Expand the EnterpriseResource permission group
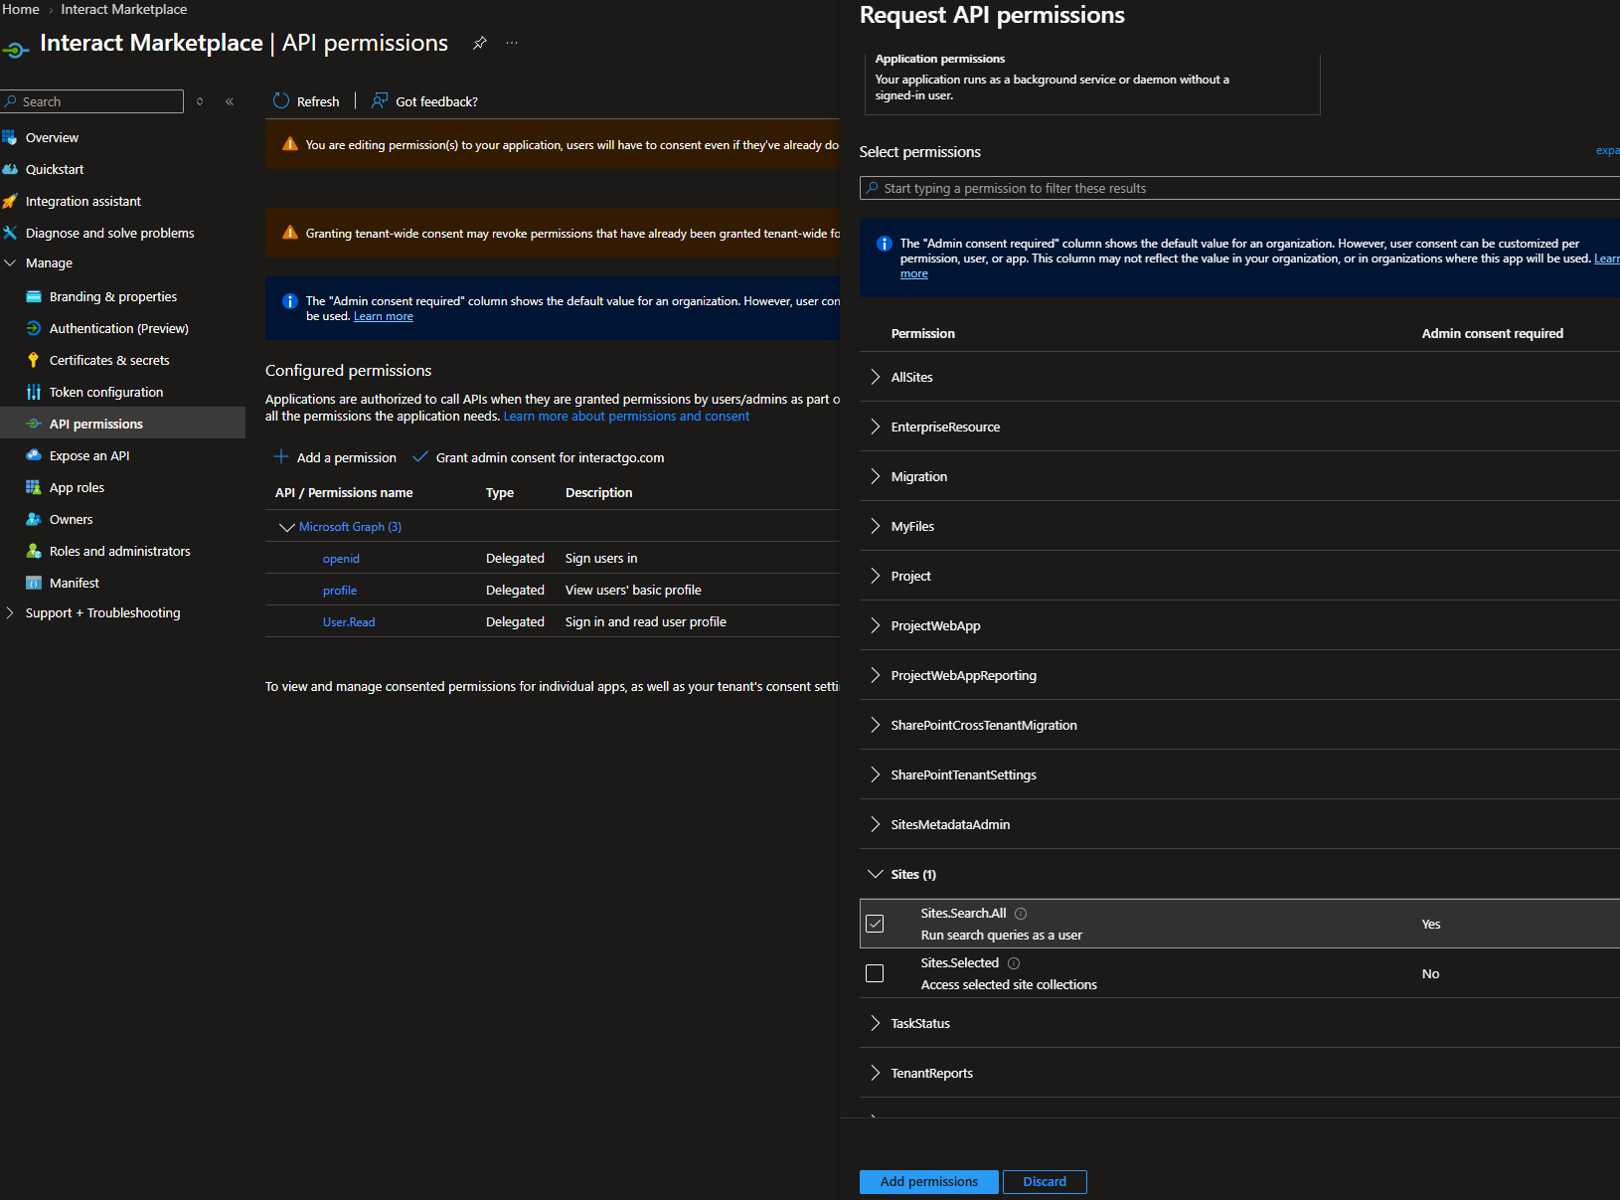1620x1200 pixels. tap(875, 427)
